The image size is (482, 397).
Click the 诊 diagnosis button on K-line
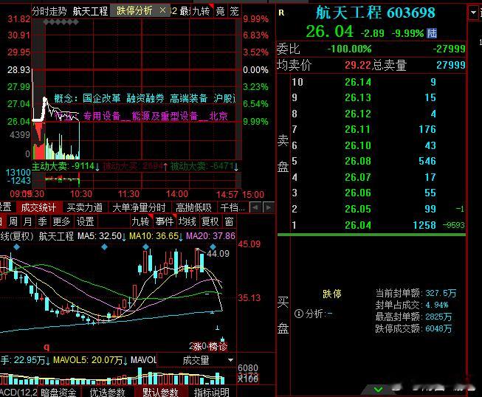coord(223,347)
